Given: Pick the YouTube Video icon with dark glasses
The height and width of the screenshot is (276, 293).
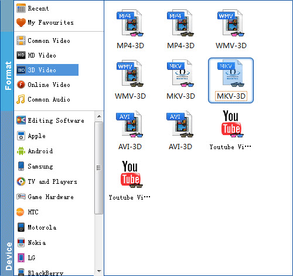Looking at the screenshot, I should click(x=130, y=180).
